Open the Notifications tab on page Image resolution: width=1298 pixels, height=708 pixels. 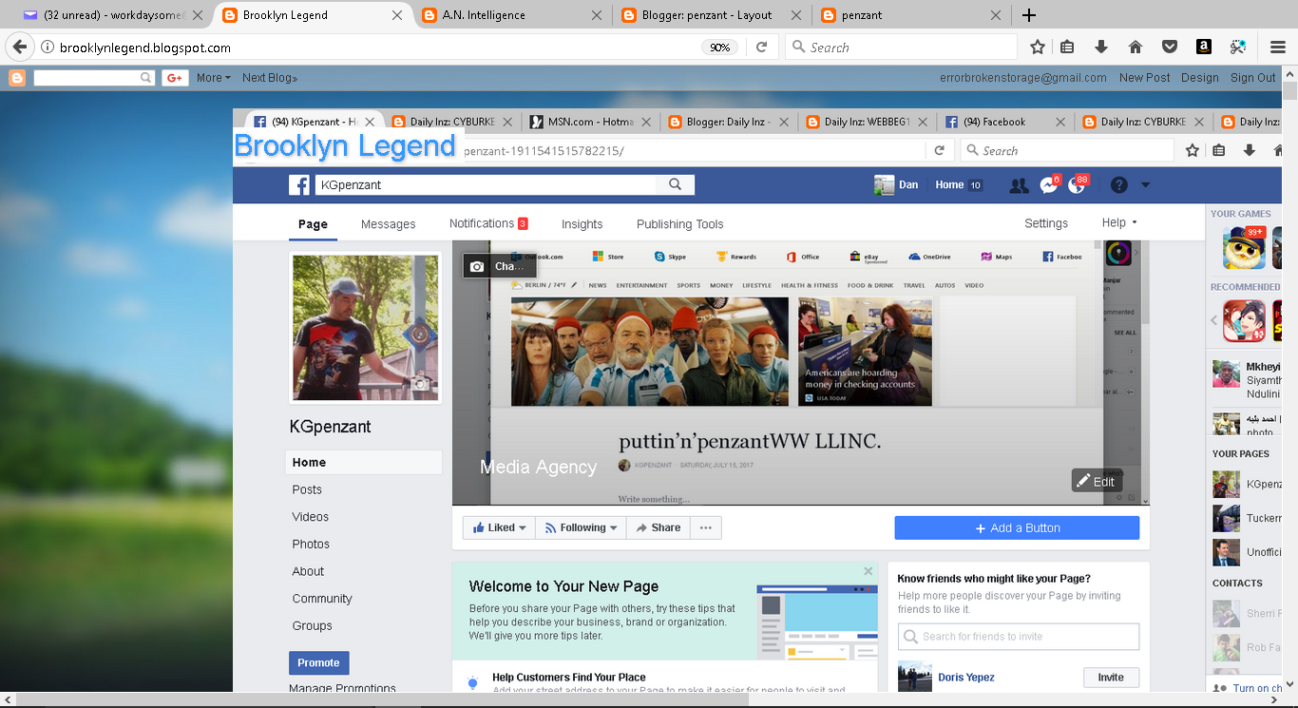pos(487,223)
